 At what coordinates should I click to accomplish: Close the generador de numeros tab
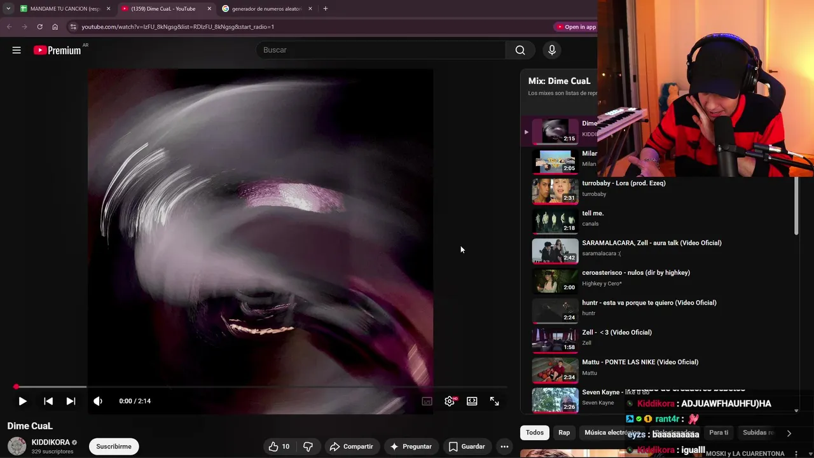pyautogui.click(x=310, y=9)
